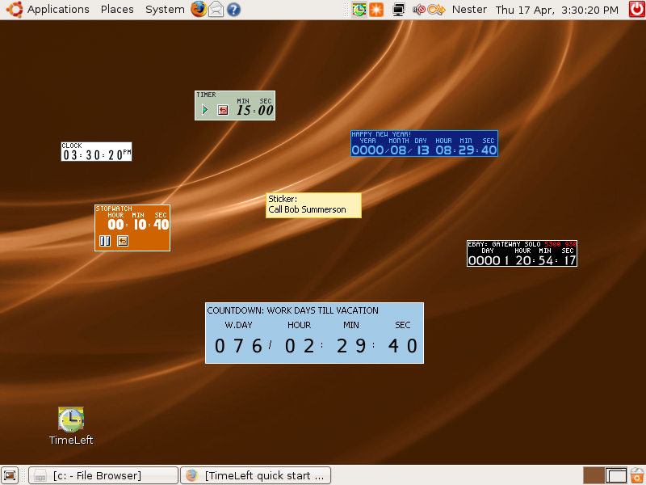Click the eBay countdown time 20:54:17

pyautogui.click(x=546, y=260)
